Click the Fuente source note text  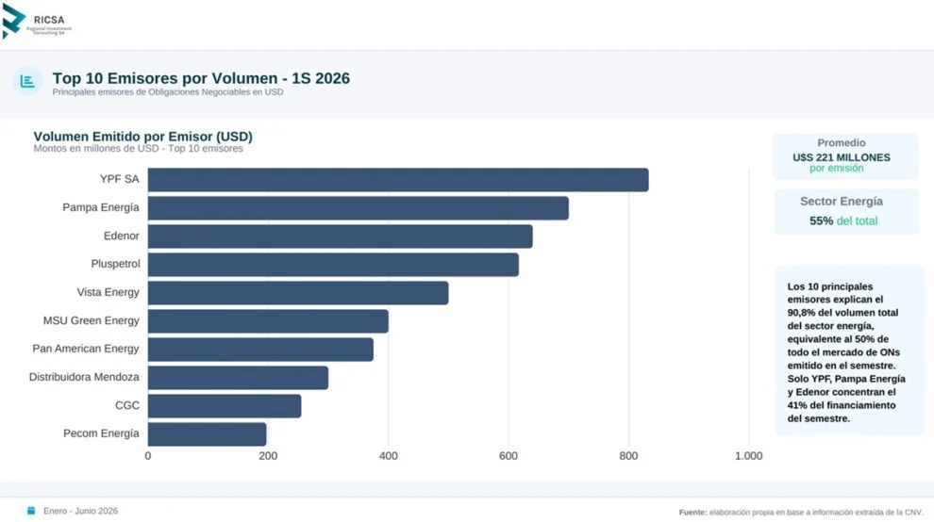[x=801, y=512]
